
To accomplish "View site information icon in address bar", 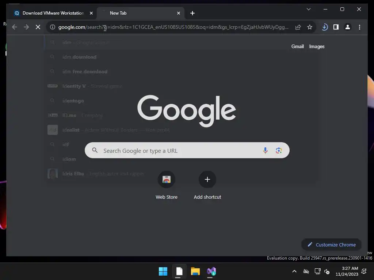I will click(53, 27).
